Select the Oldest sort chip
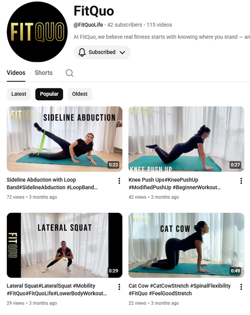The height and width of the screenshot is (315, 250). click(80, 94)
